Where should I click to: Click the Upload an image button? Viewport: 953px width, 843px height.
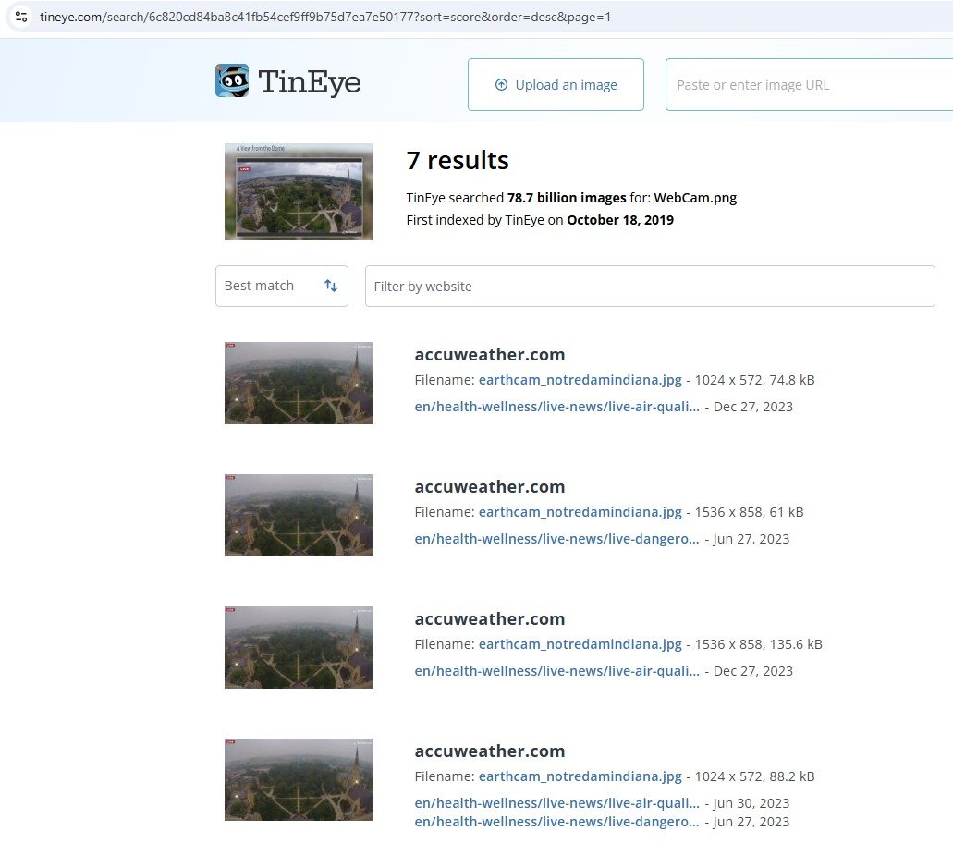coord(556,85)
